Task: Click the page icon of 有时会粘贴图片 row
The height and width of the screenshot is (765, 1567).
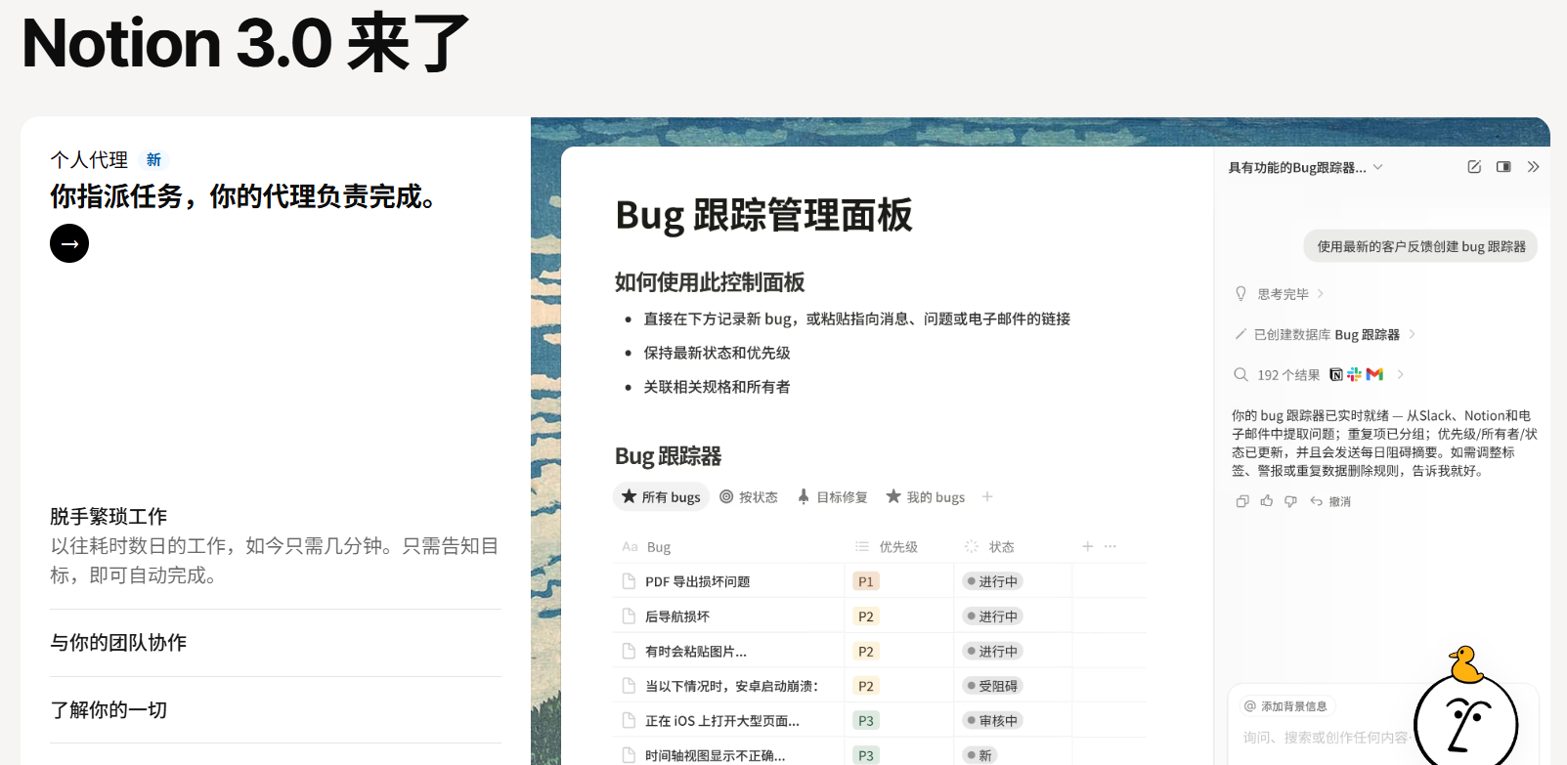Action: tap(629, 651)
